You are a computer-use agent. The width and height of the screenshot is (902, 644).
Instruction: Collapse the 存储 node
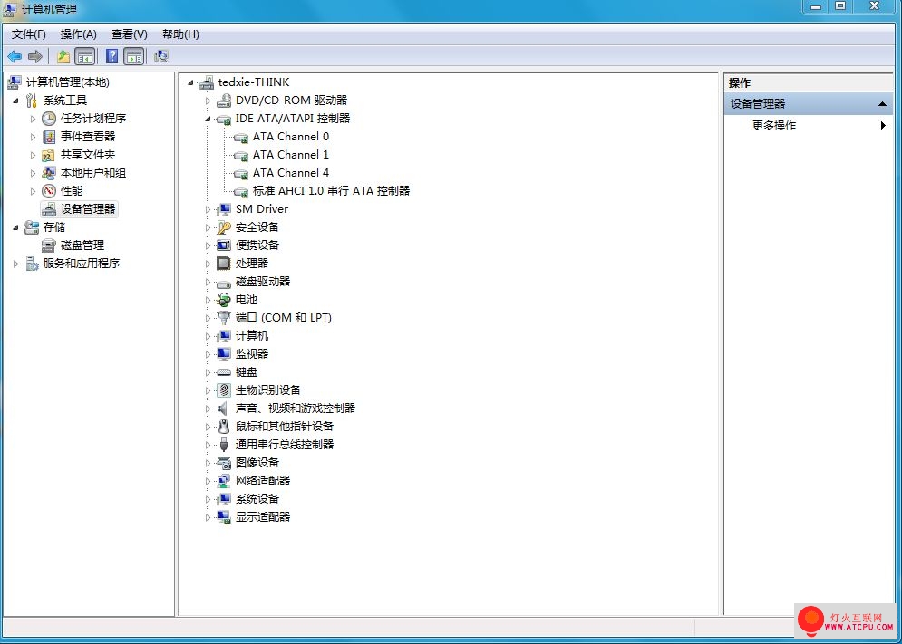tap(16, 227)
